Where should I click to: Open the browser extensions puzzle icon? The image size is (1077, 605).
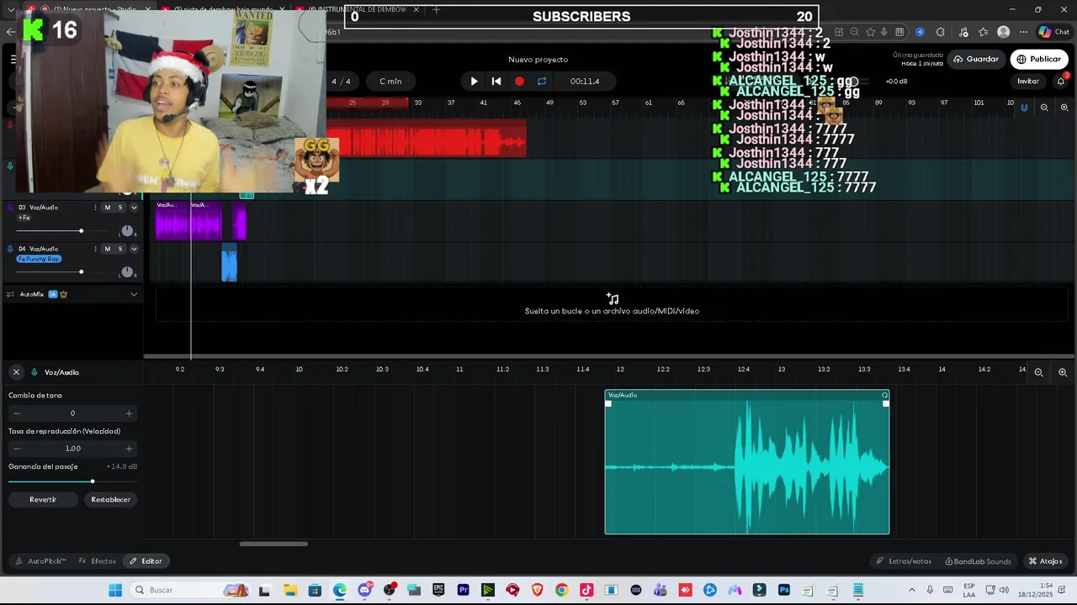tap(940, 32)
